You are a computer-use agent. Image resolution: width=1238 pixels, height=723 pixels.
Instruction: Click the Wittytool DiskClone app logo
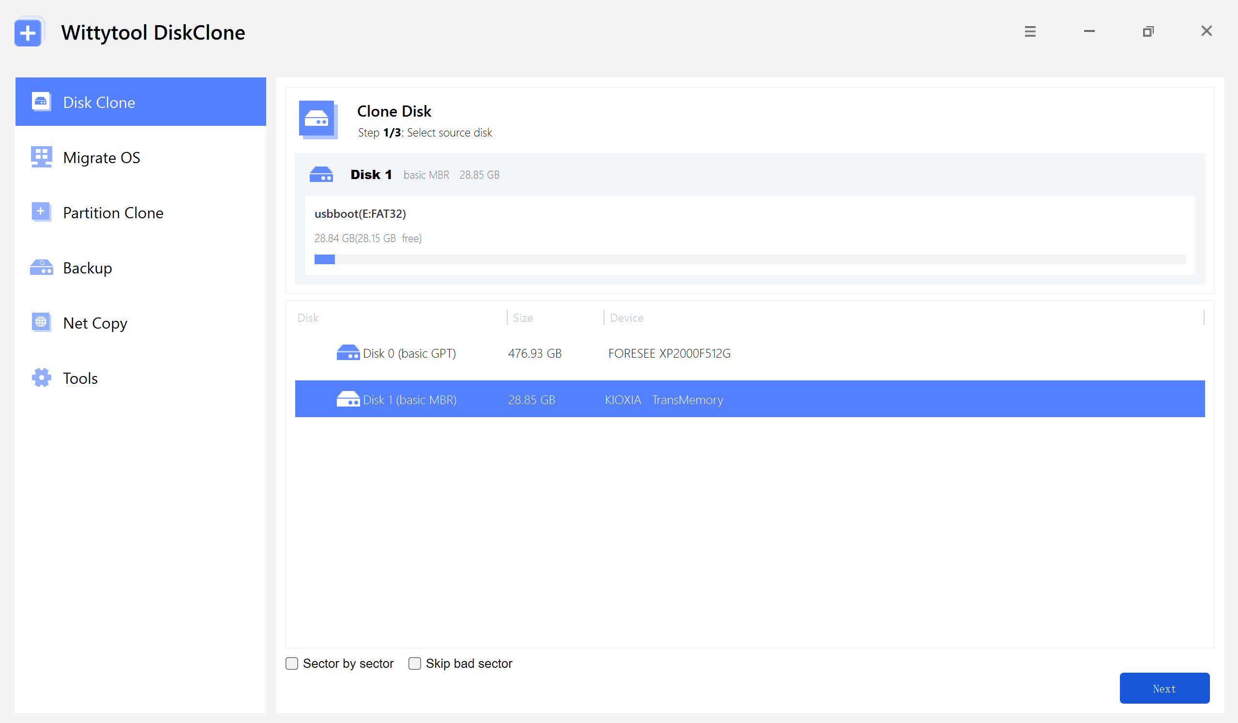(29, 32)
